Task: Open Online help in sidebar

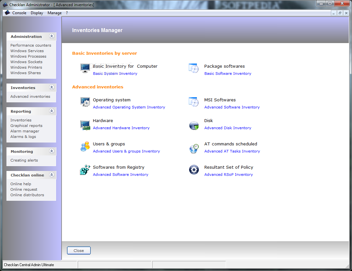Action: pyautogui.click(x=21, y=184)
